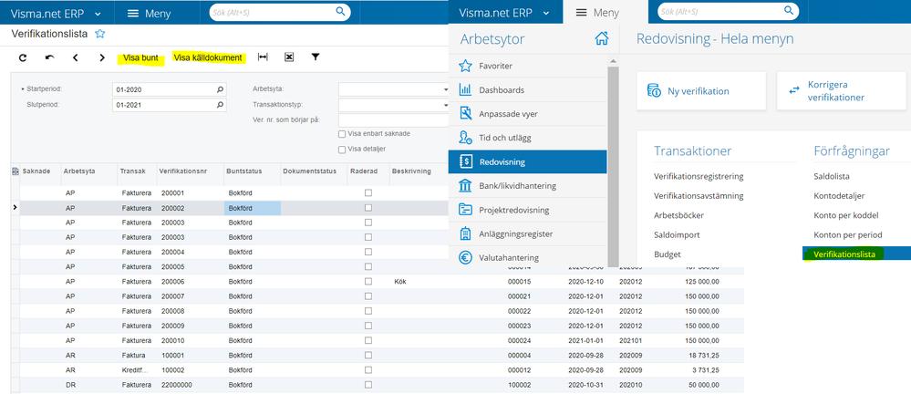
Task: Open Tid och utlägg workspace
Action: [528, 138]
